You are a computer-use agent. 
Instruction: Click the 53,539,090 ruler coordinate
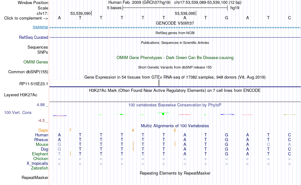click(x=80, y=13)
